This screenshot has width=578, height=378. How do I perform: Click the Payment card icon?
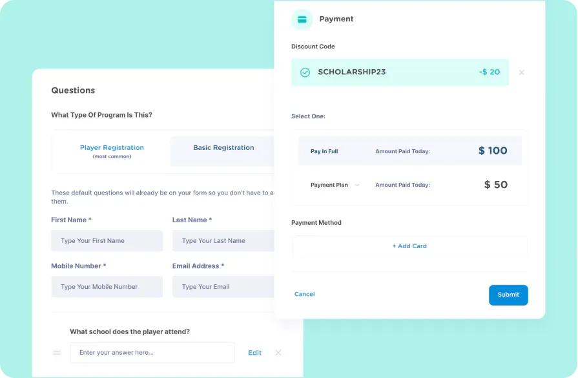coord(302,19)
